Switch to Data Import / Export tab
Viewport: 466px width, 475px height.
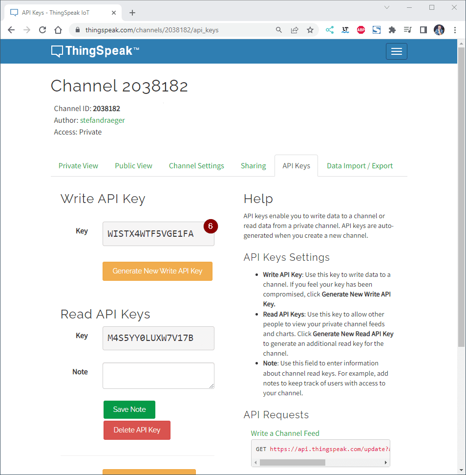point(360,166)
